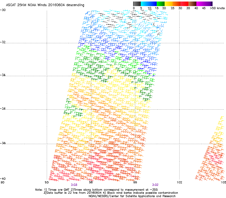Click the 93 longitude axis label
Image resolution: width=226 pixels, height=198 pixels.
(x=47, y=182)
